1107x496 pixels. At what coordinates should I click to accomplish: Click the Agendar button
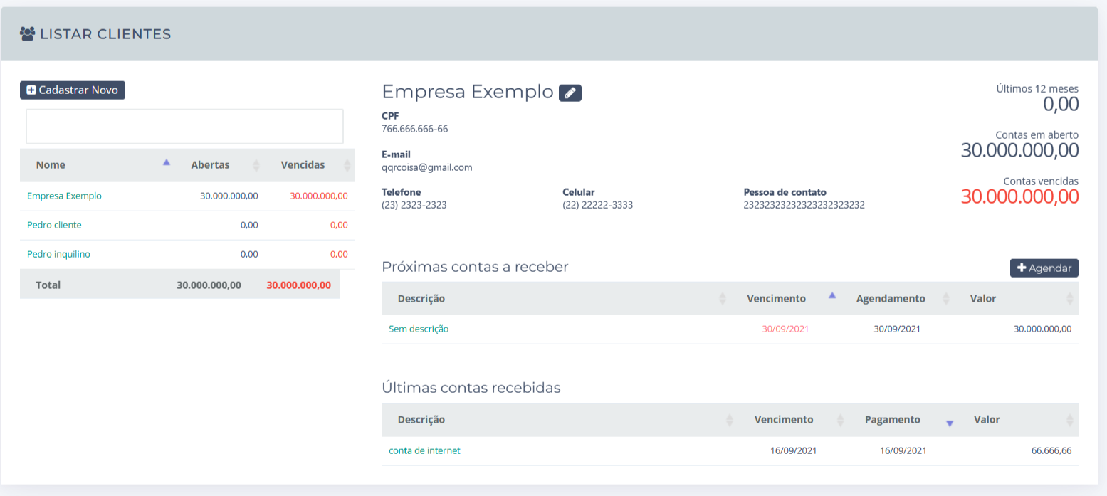click(x=1044, y=268)
